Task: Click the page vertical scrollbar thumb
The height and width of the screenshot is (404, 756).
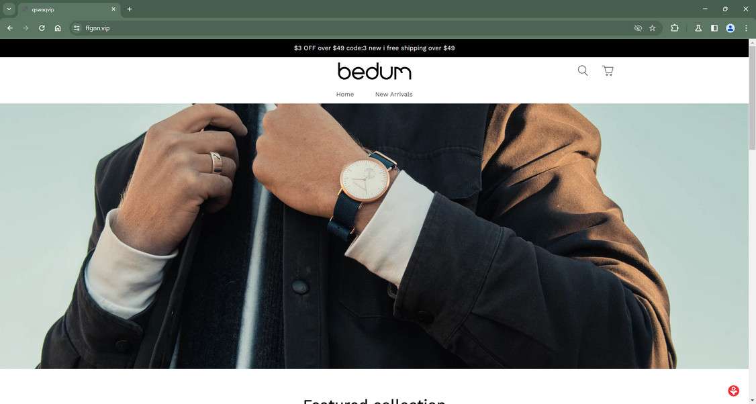Action: tap(752, 95)
